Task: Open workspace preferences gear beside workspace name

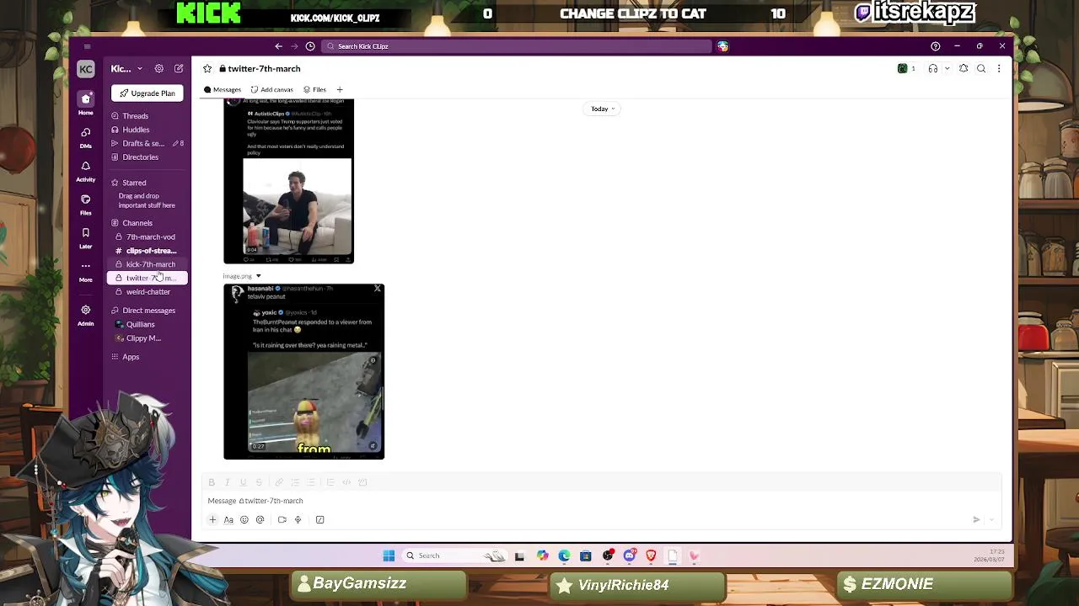Action: click(x=159, y=69)
